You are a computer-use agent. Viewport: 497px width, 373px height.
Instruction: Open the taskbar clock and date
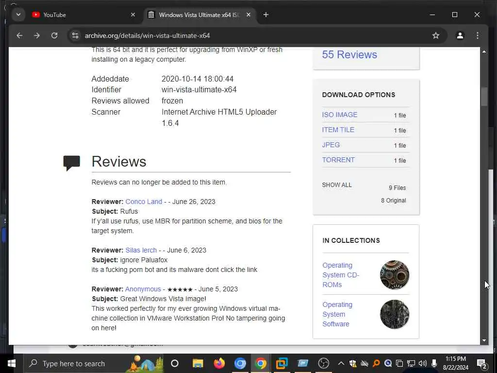tap(455, 363)
